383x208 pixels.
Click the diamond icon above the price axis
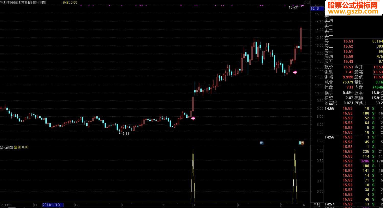305,2
